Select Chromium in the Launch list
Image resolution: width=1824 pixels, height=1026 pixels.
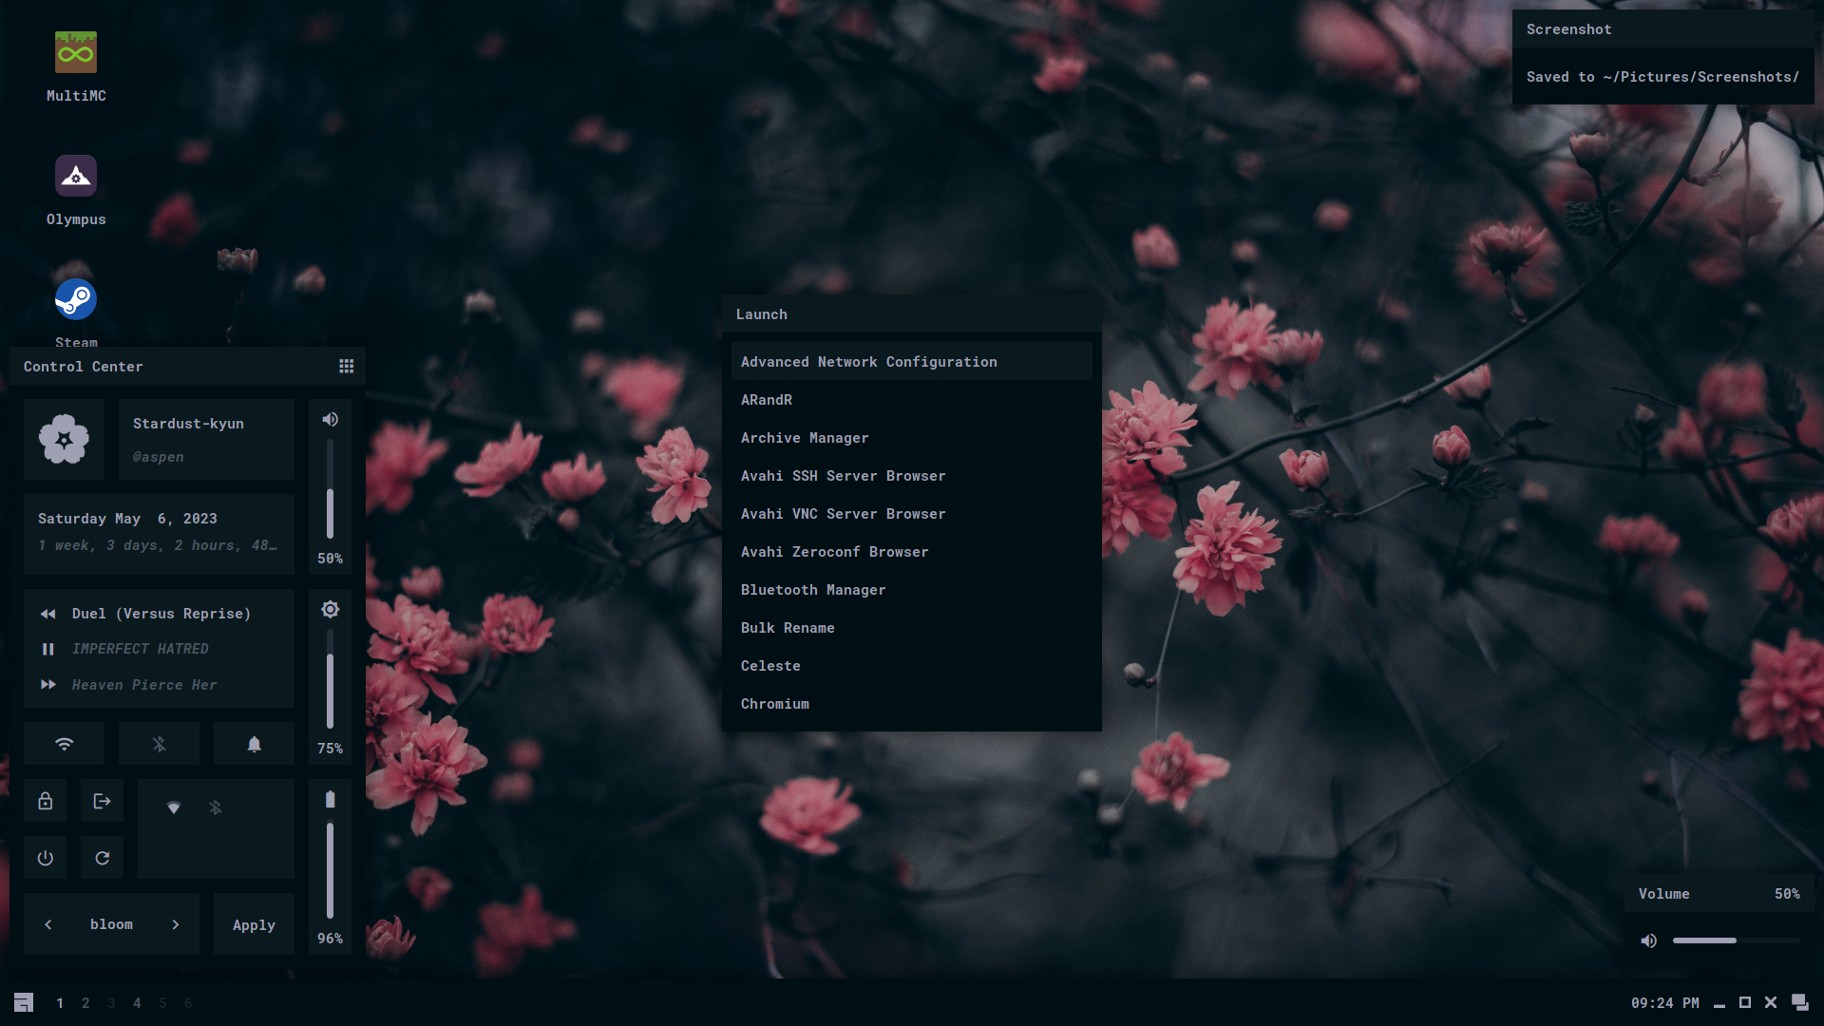(x=775, y=704)
